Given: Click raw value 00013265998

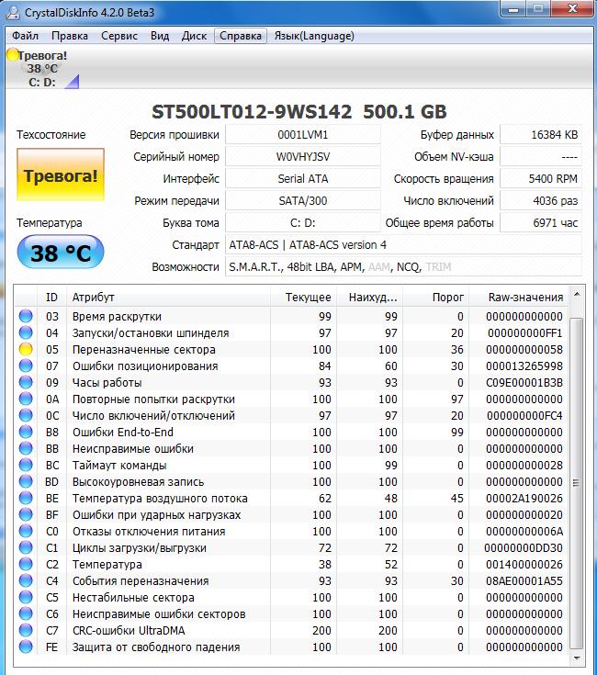Looking at the screenshot, I should click(524, 366).
